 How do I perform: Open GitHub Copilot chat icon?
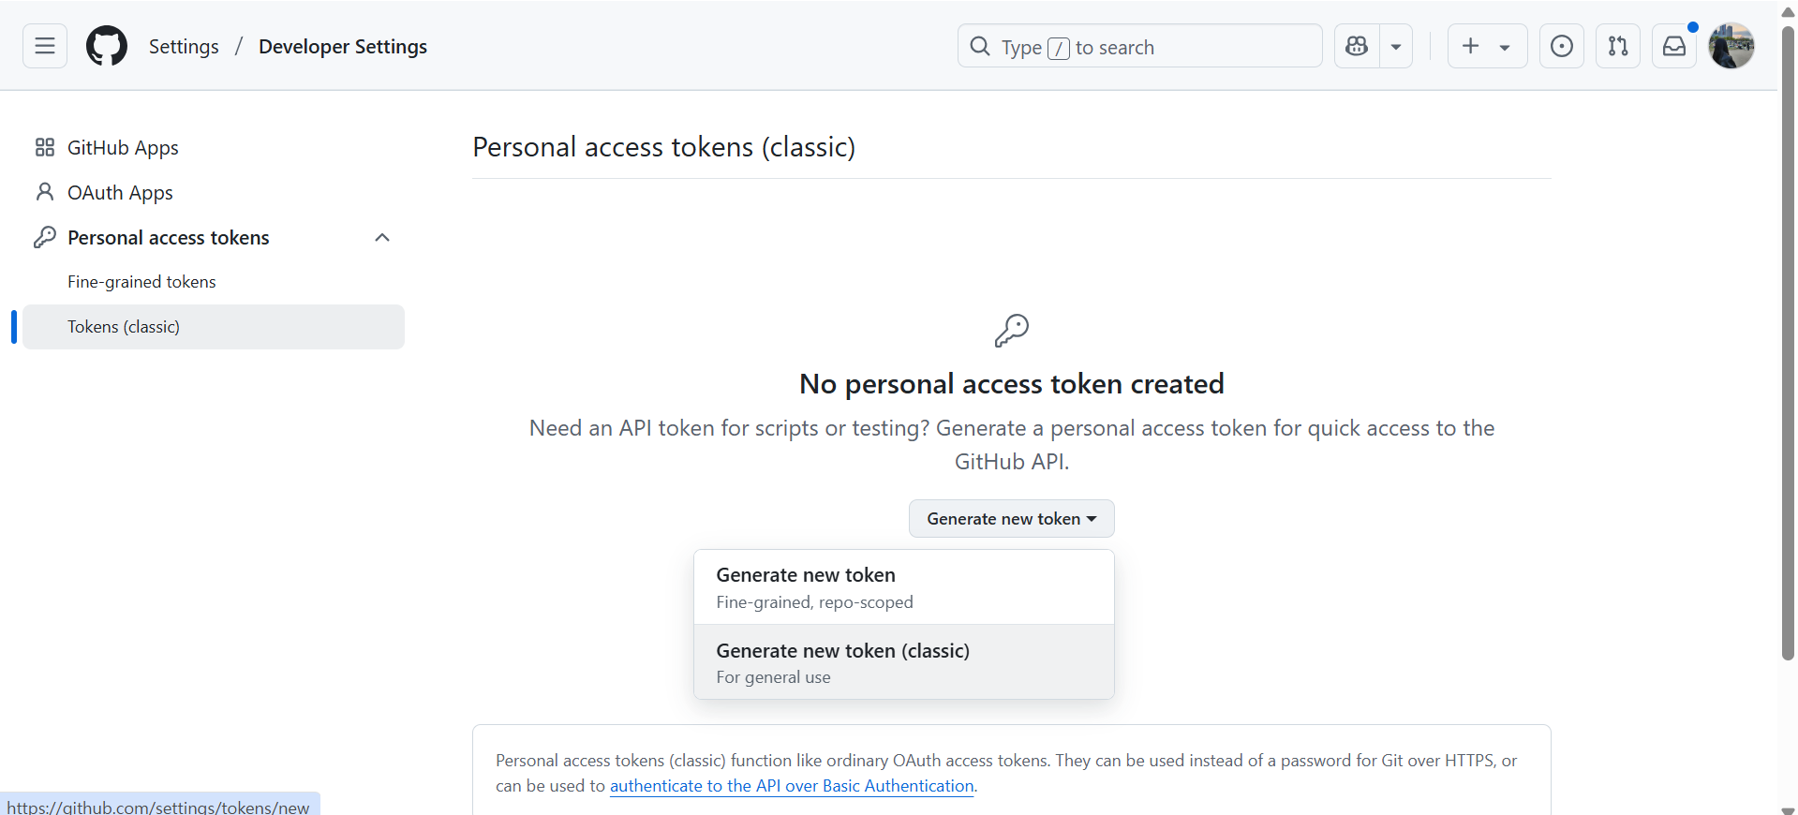click(1357, 46)
